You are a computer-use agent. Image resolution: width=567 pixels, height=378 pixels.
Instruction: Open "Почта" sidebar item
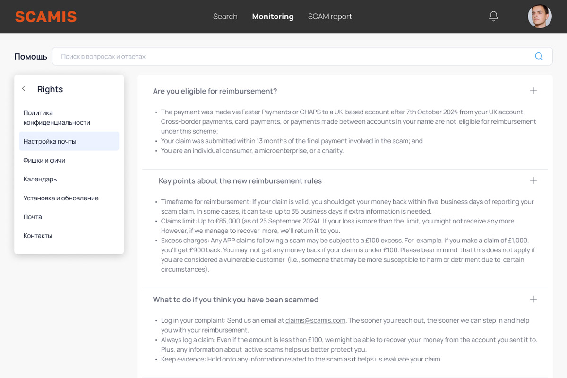(x=33, y=217)
